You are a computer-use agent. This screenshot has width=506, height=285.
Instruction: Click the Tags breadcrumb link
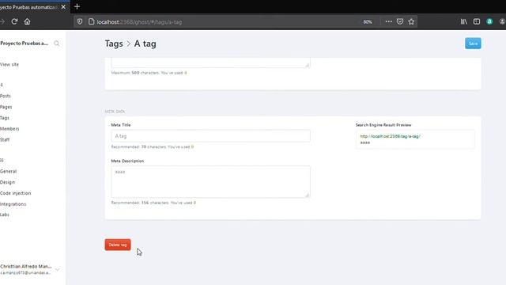click(x=114, y=44)
